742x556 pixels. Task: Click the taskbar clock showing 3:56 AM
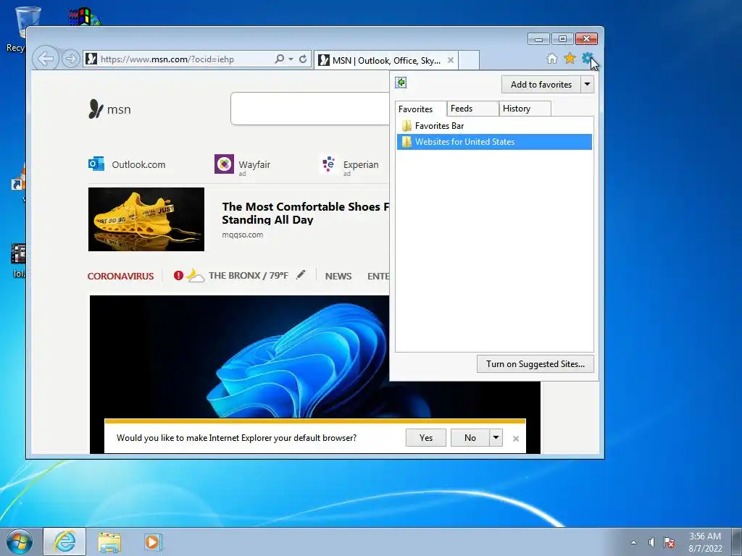click(x=705, y=542)
